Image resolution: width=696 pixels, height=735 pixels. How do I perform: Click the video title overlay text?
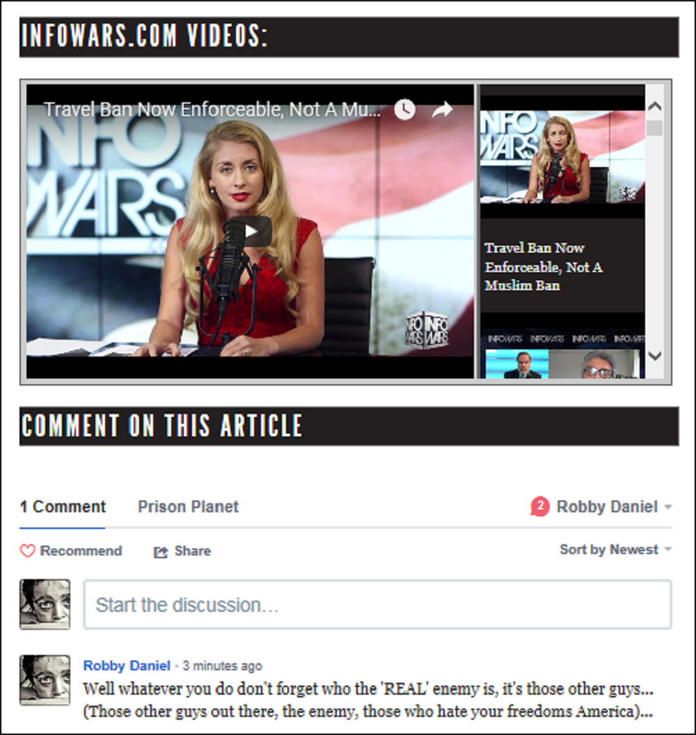(212, 109)
